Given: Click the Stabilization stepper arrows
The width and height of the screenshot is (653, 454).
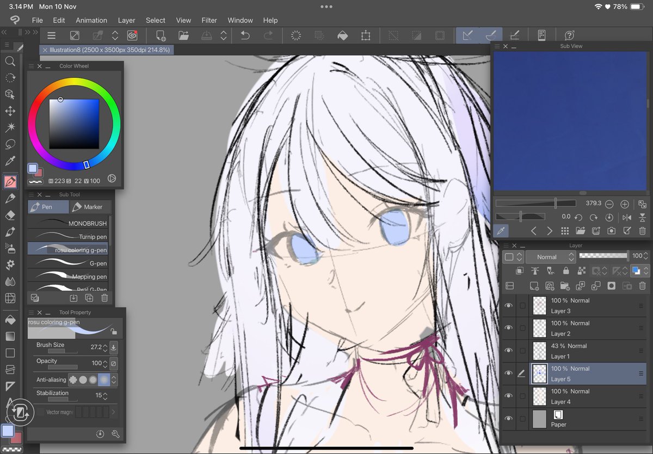Looking at the screenshot, I should pyautogui.click(x=106, y=396).
